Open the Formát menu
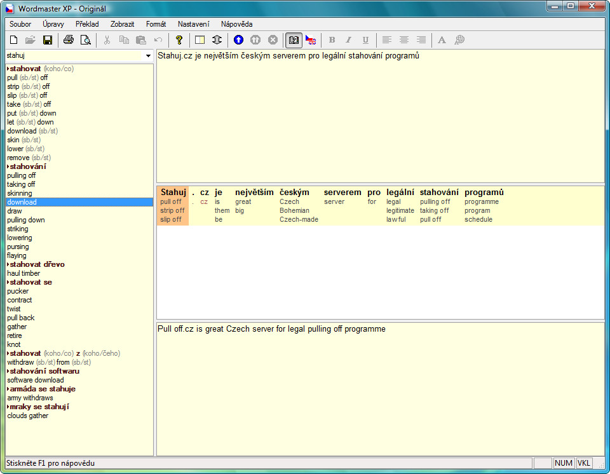The width and height of the screenshot is (610, 474). tap(156, 24)
